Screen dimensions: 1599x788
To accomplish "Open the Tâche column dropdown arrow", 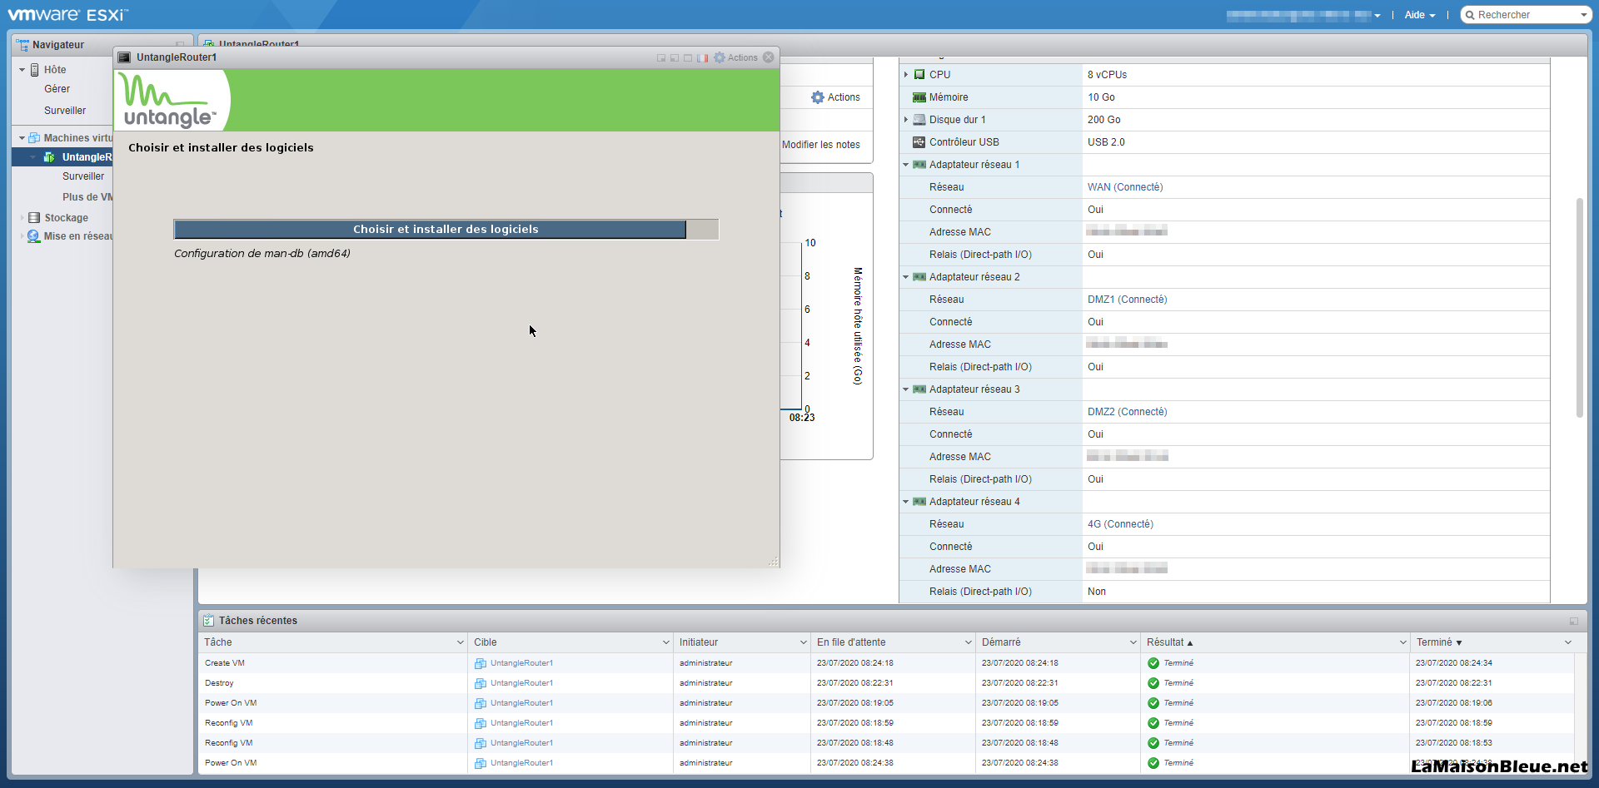I will pyautogui.click(x=461, y=642).
